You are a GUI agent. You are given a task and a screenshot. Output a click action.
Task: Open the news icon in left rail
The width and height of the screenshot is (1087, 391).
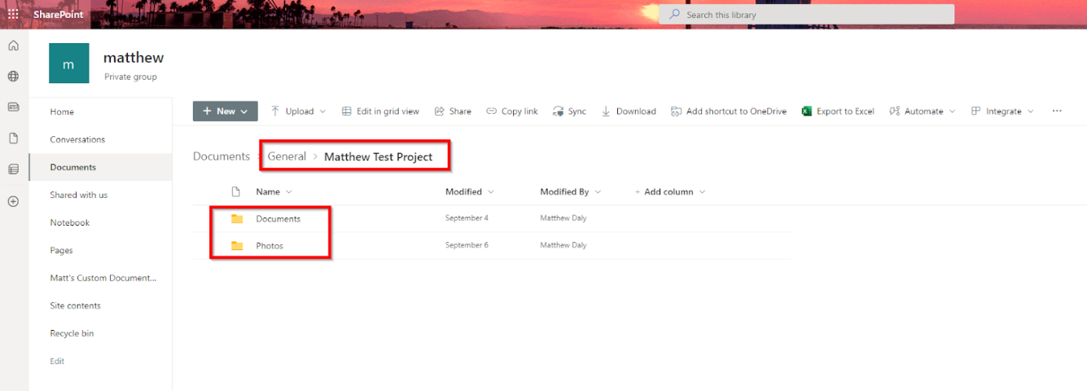[13, 107]
